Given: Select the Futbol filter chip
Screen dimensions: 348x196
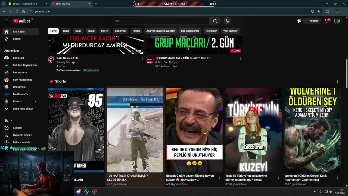Looking at the screenshot, I should (x=136, y=31).
